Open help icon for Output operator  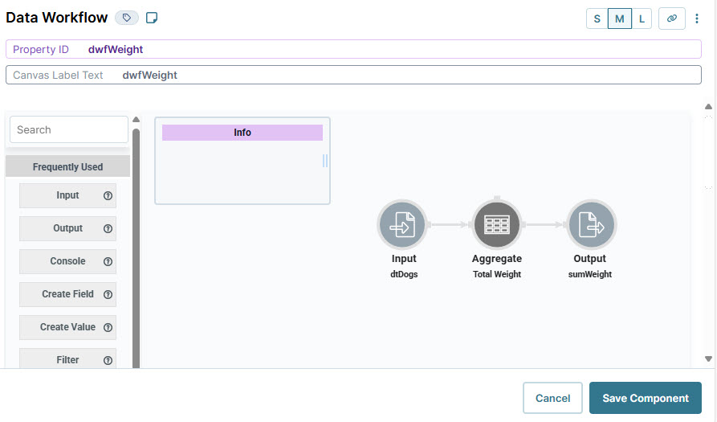click(x=108, y=228)
